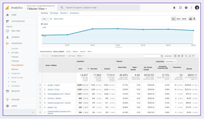
Task: Click the help question mark icon
Action: [x=186, y=8]
